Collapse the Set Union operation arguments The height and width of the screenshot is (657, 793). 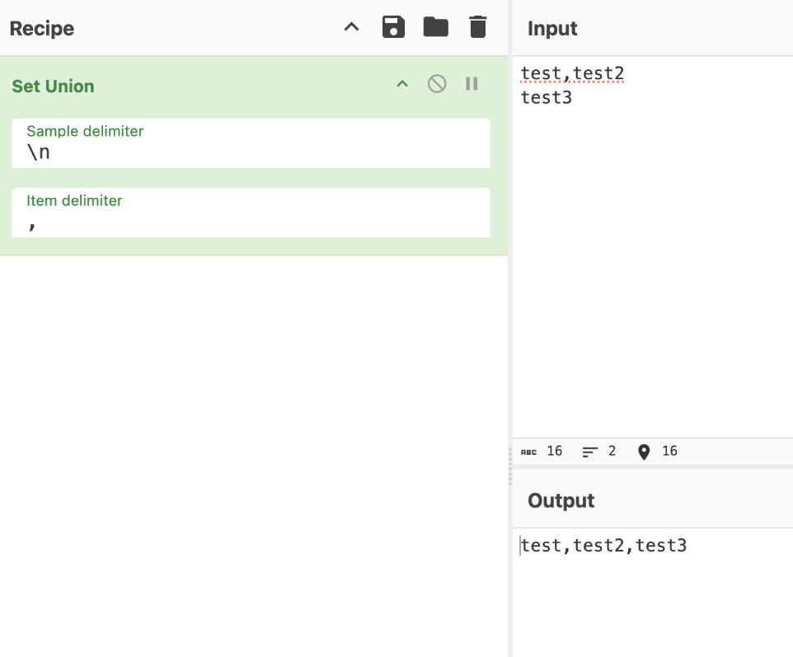[x=402, y=84]
